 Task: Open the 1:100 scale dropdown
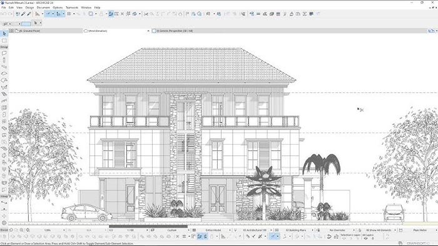(x=130, y=230)
